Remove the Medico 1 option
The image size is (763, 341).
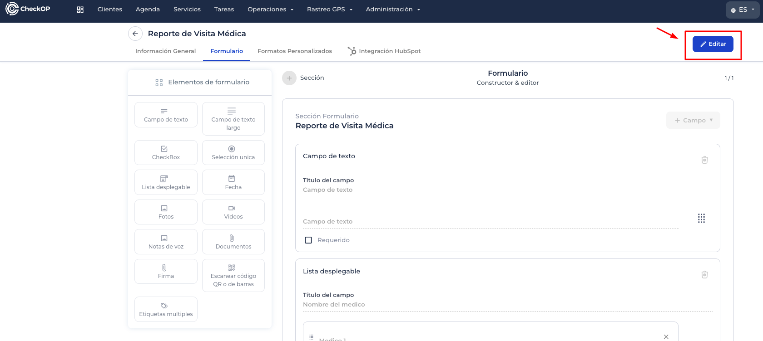coord(666,336)
